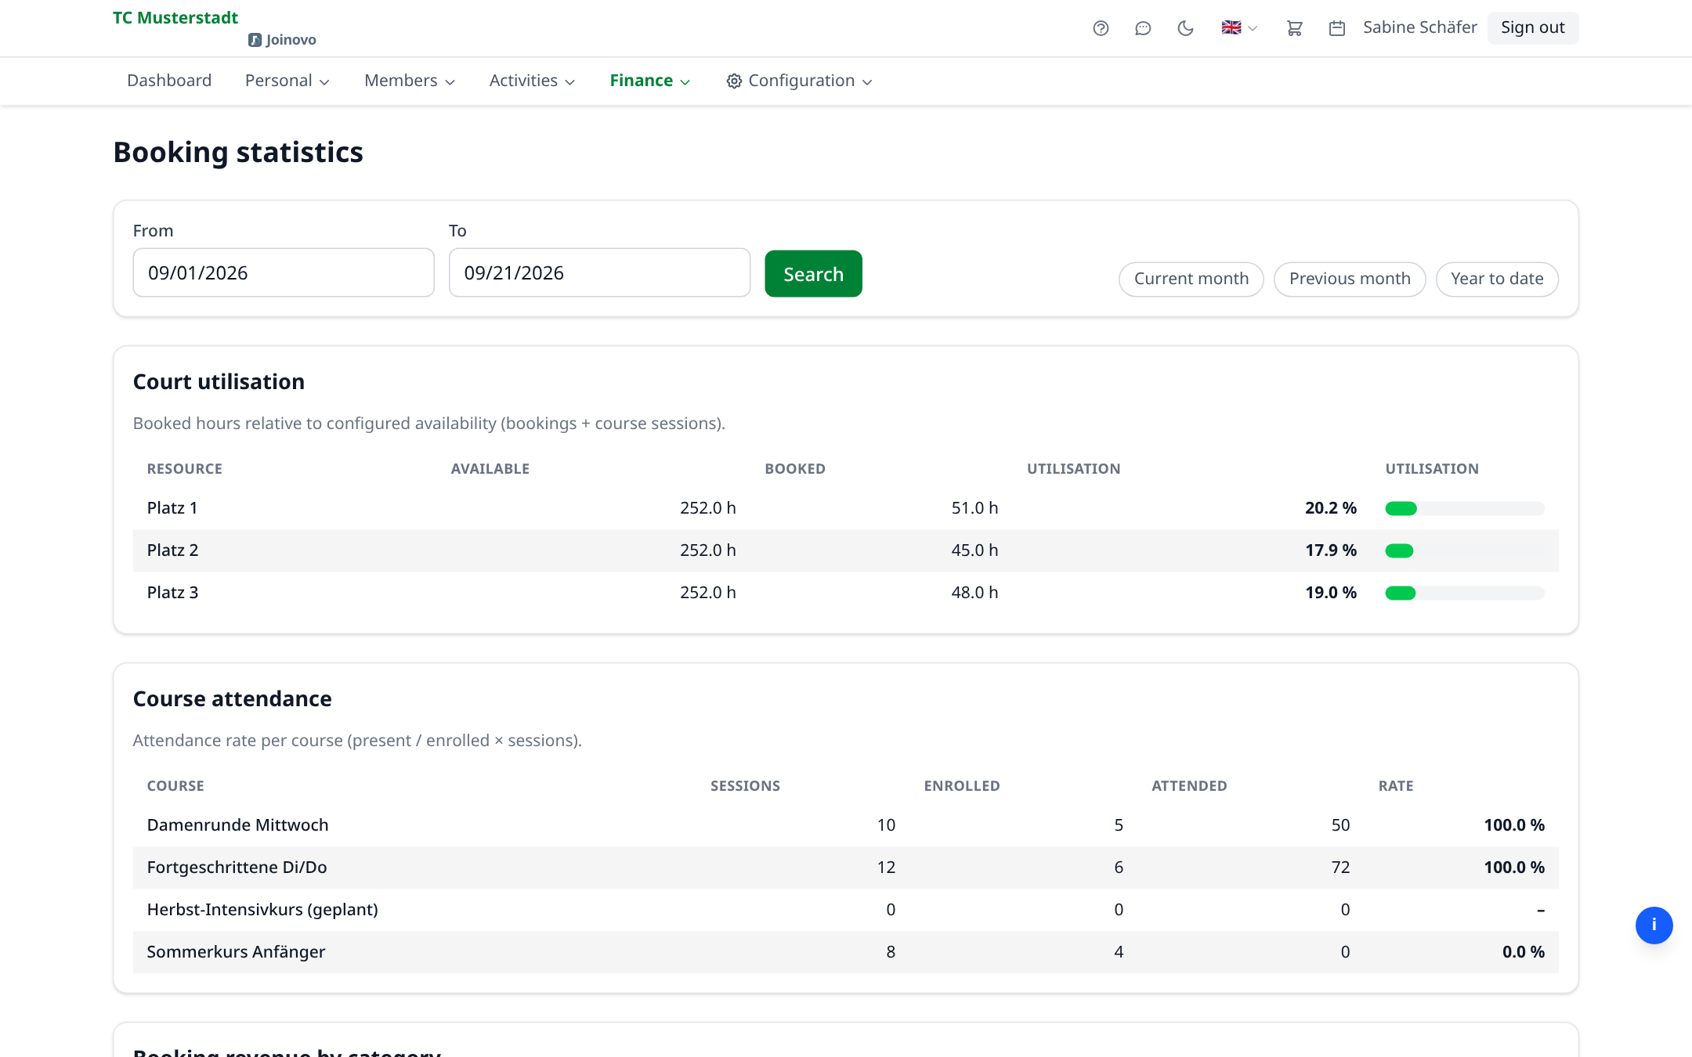The height and width of the screenshot is (1057, 1692).
Task: Click the Platz 2 utilisation bar
Action: 1464,551
